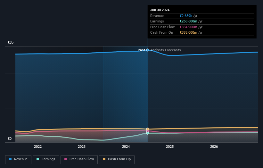
Task: Select the 2025 x-axis label
Action: coord(170,147)
